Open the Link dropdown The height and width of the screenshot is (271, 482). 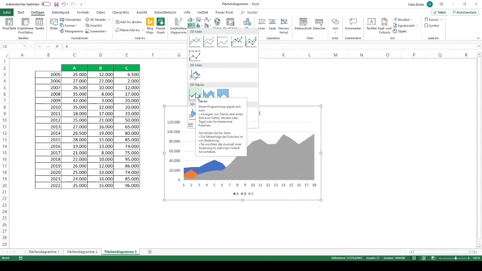click(335, 26)
